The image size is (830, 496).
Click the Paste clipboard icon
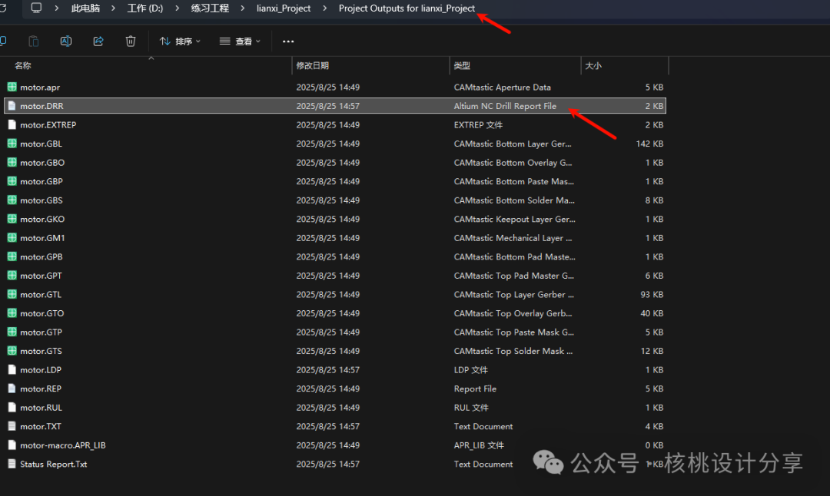click(34, 41)
